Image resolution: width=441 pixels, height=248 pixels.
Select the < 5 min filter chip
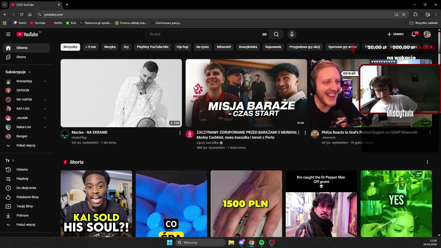[91, 47]
